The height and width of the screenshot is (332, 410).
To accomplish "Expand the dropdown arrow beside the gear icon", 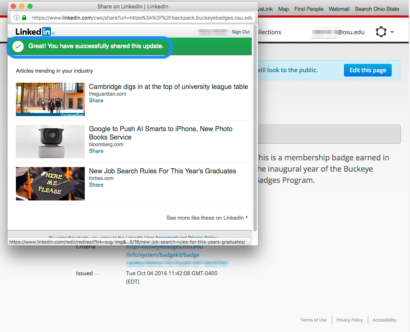I will click(x=392, y=32).
